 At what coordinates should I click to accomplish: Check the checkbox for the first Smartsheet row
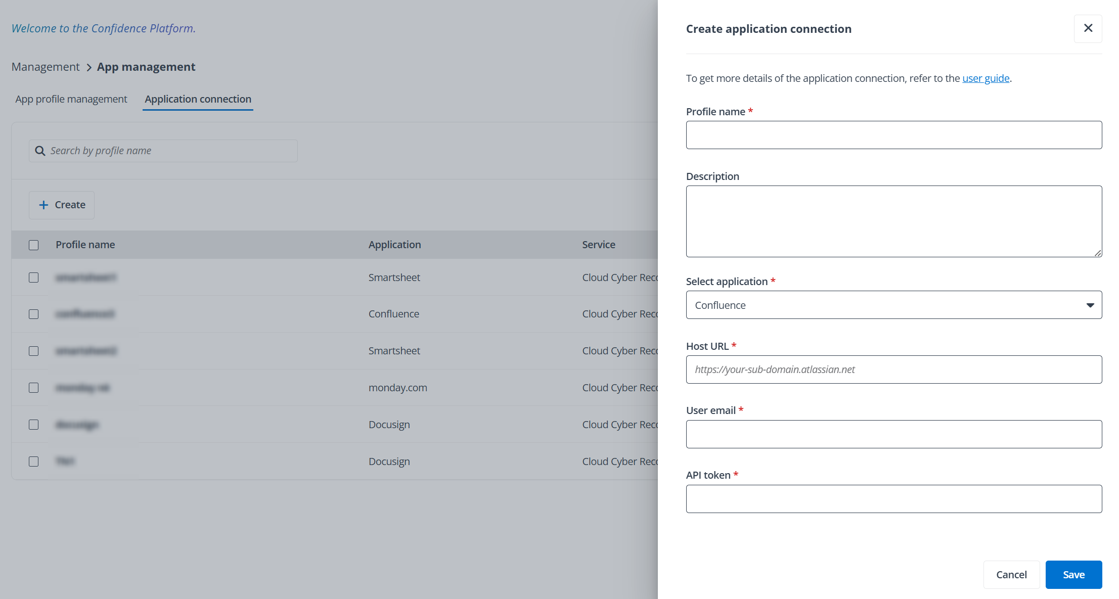click(x=33, y=278)
